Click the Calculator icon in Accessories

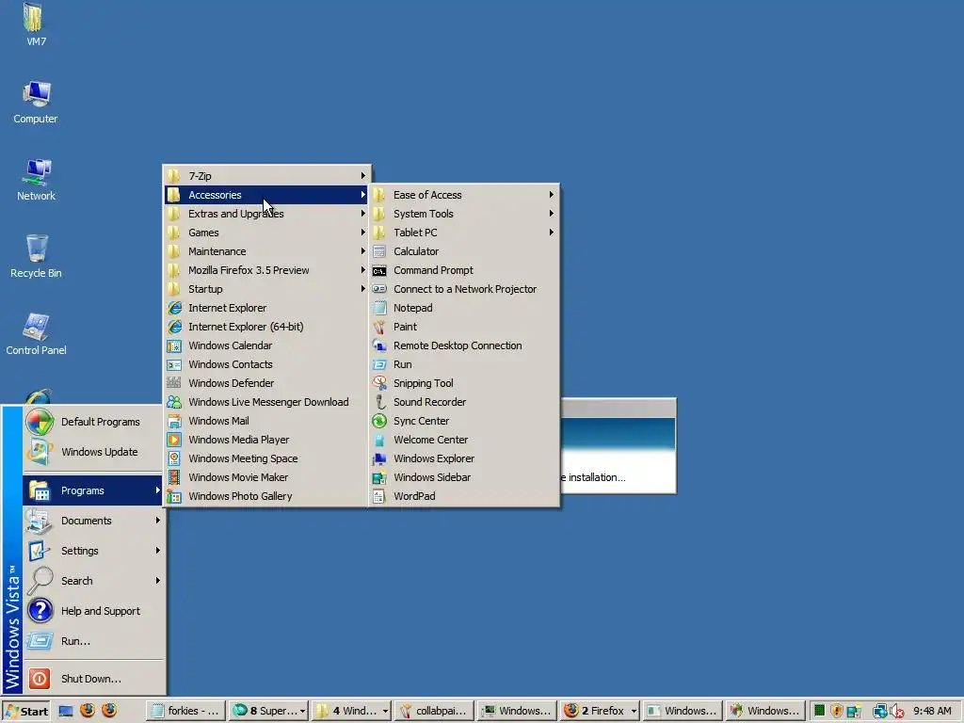tap(379, 251)
